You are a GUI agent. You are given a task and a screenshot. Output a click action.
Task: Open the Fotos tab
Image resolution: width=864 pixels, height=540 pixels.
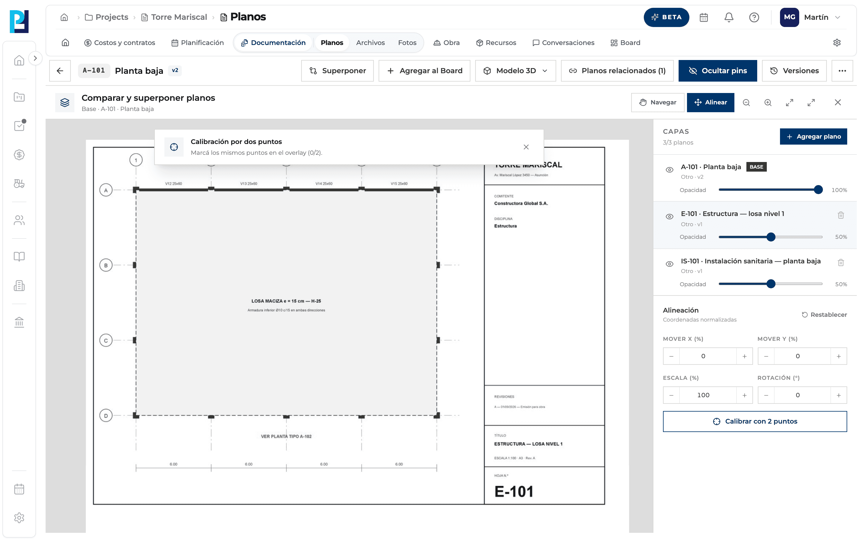coord(407,43)
